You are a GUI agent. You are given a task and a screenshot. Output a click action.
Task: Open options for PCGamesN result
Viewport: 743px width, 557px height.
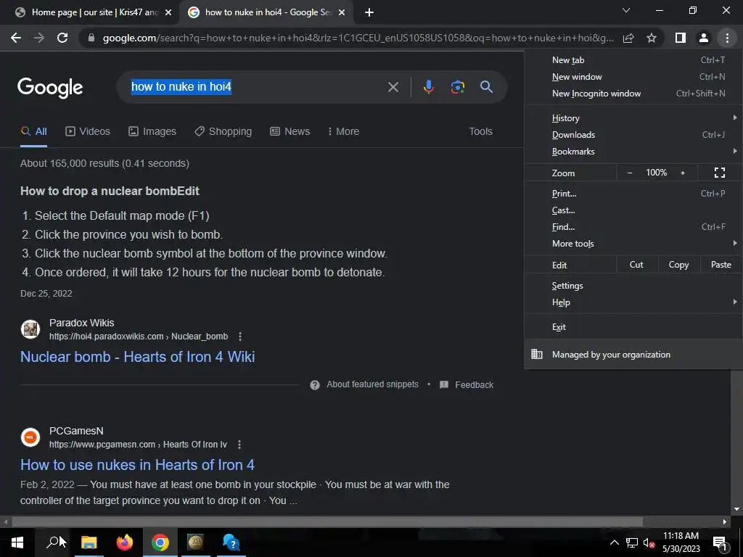click(239, 445)
